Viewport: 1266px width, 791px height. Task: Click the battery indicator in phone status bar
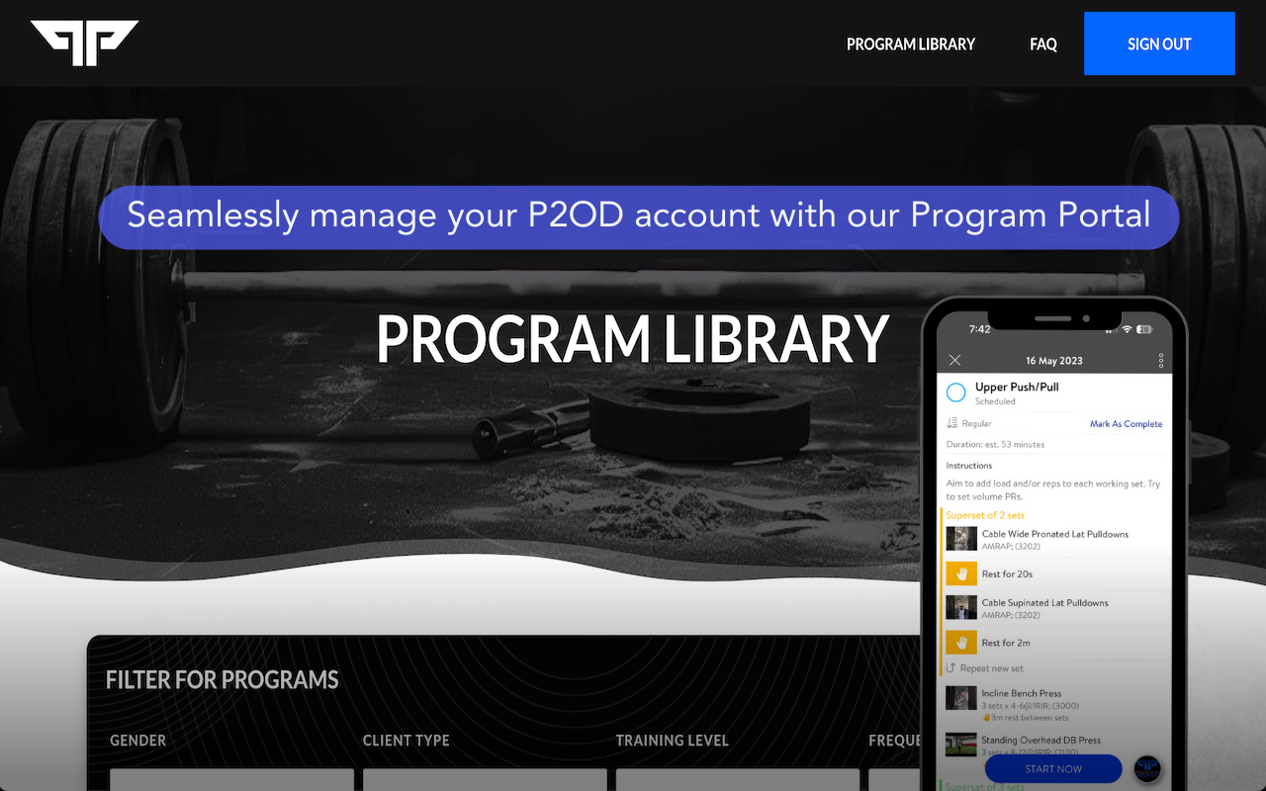1144,329
